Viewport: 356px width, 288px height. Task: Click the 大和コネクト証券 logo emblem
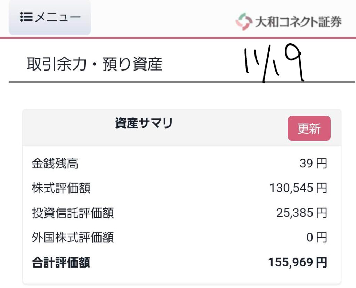(x=243, y=22)
